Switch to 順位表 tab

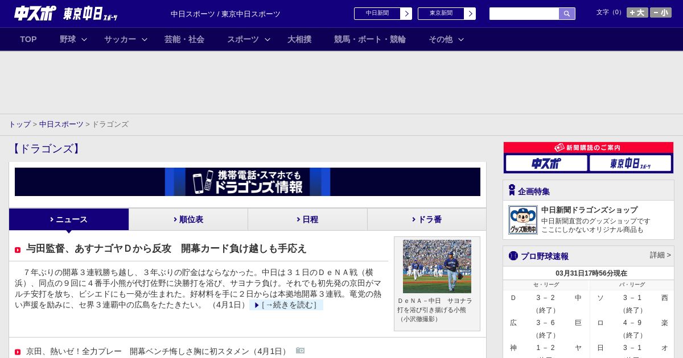188,219
